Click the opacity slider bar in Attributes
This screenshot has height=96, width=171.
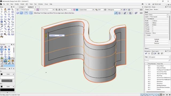click(7, 81)
